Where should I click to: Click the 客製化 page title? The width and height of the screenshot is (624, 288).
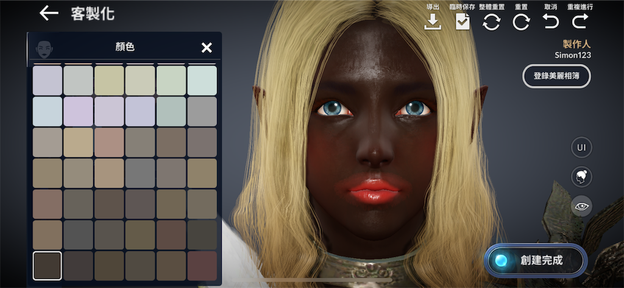(x=93, y=13)
